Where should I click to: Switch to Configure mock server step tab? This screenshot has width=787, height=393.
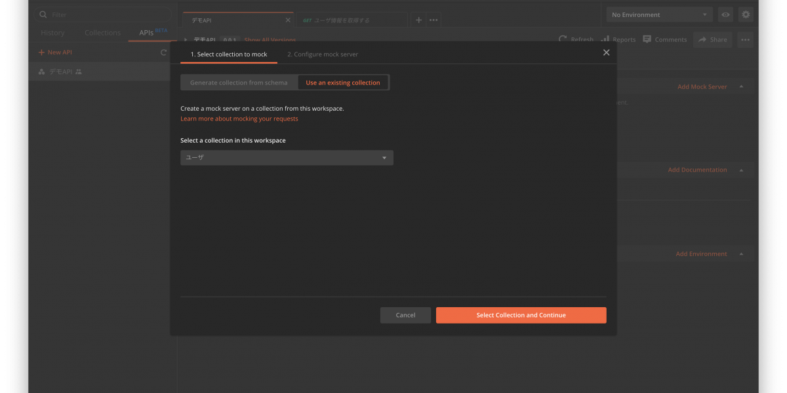point(322,54)
